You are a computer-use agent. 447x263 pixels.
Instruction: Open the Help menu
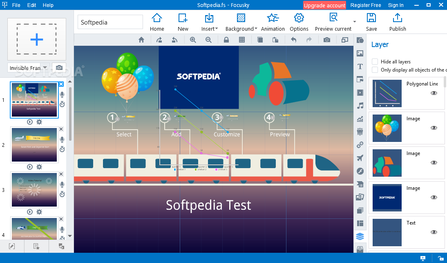click(48, 5)
